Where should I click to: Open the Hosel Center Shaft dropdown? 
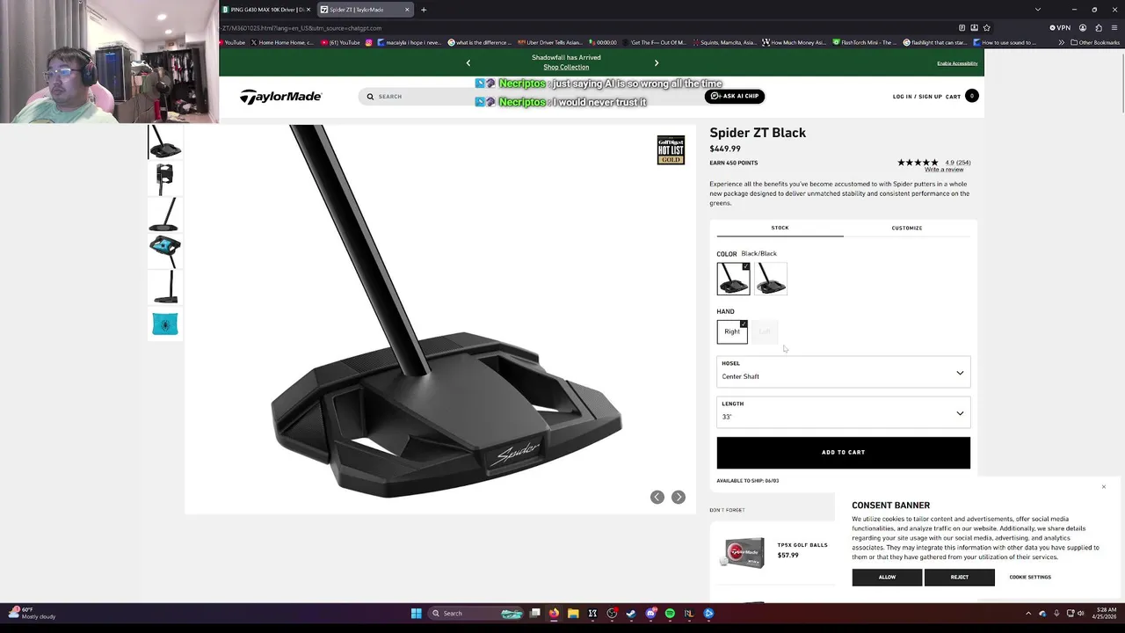point(844,373)
